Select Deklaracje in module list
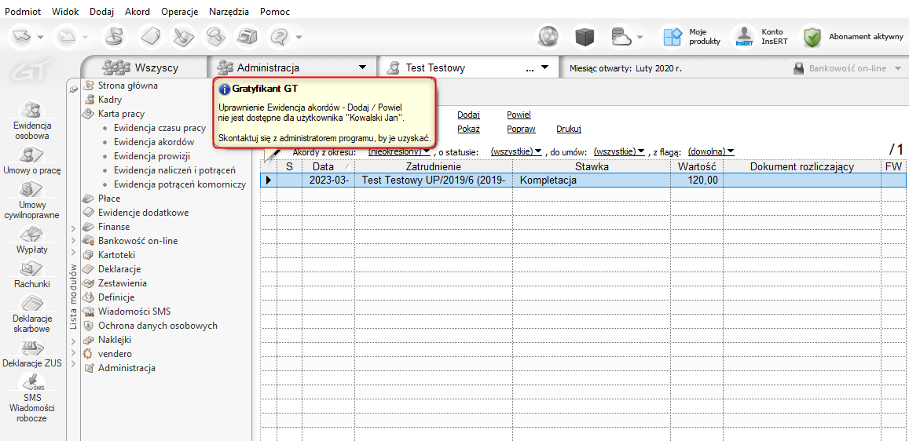 [119, 269]
